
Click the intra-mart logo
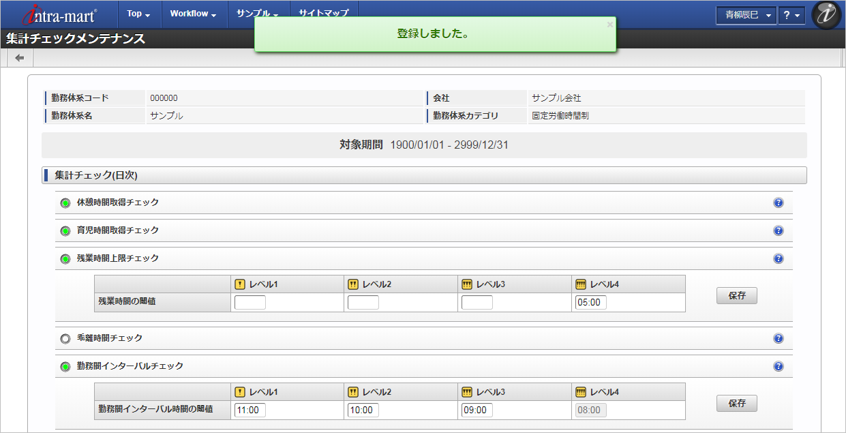point(60,14)
